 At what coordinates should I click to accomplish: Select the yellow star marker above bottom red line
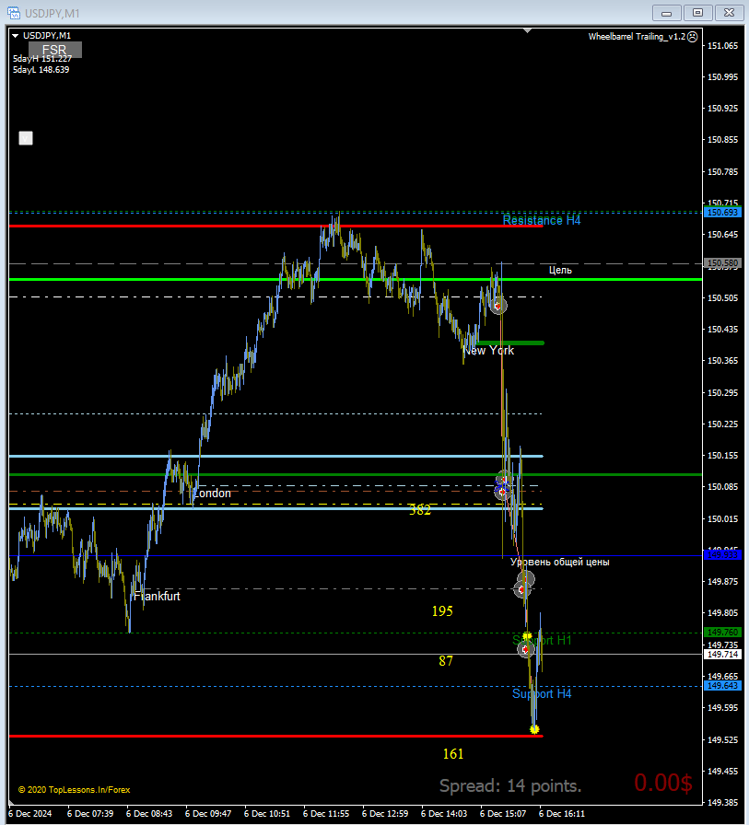pos(534,729)
